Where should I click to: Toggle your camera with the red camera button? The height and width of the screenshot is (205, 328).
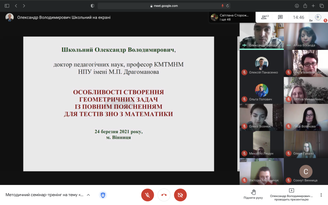tap(180, 195)
